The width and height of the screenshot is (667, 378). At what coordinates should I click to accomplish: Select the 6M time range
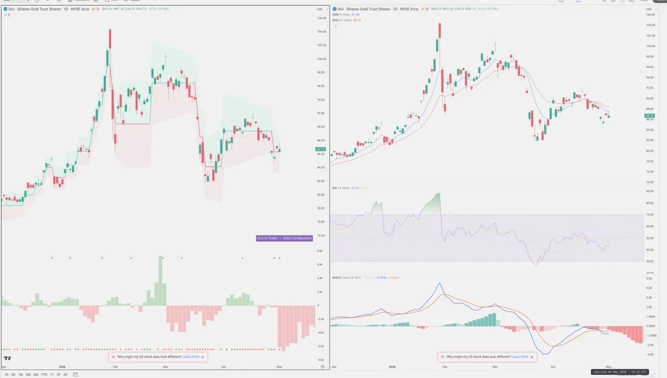pos(36,375)
